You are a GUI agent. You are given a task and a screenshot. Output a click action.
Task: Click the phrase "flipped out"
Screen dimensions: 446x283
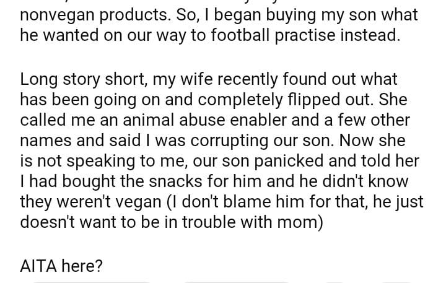[337, 100]
